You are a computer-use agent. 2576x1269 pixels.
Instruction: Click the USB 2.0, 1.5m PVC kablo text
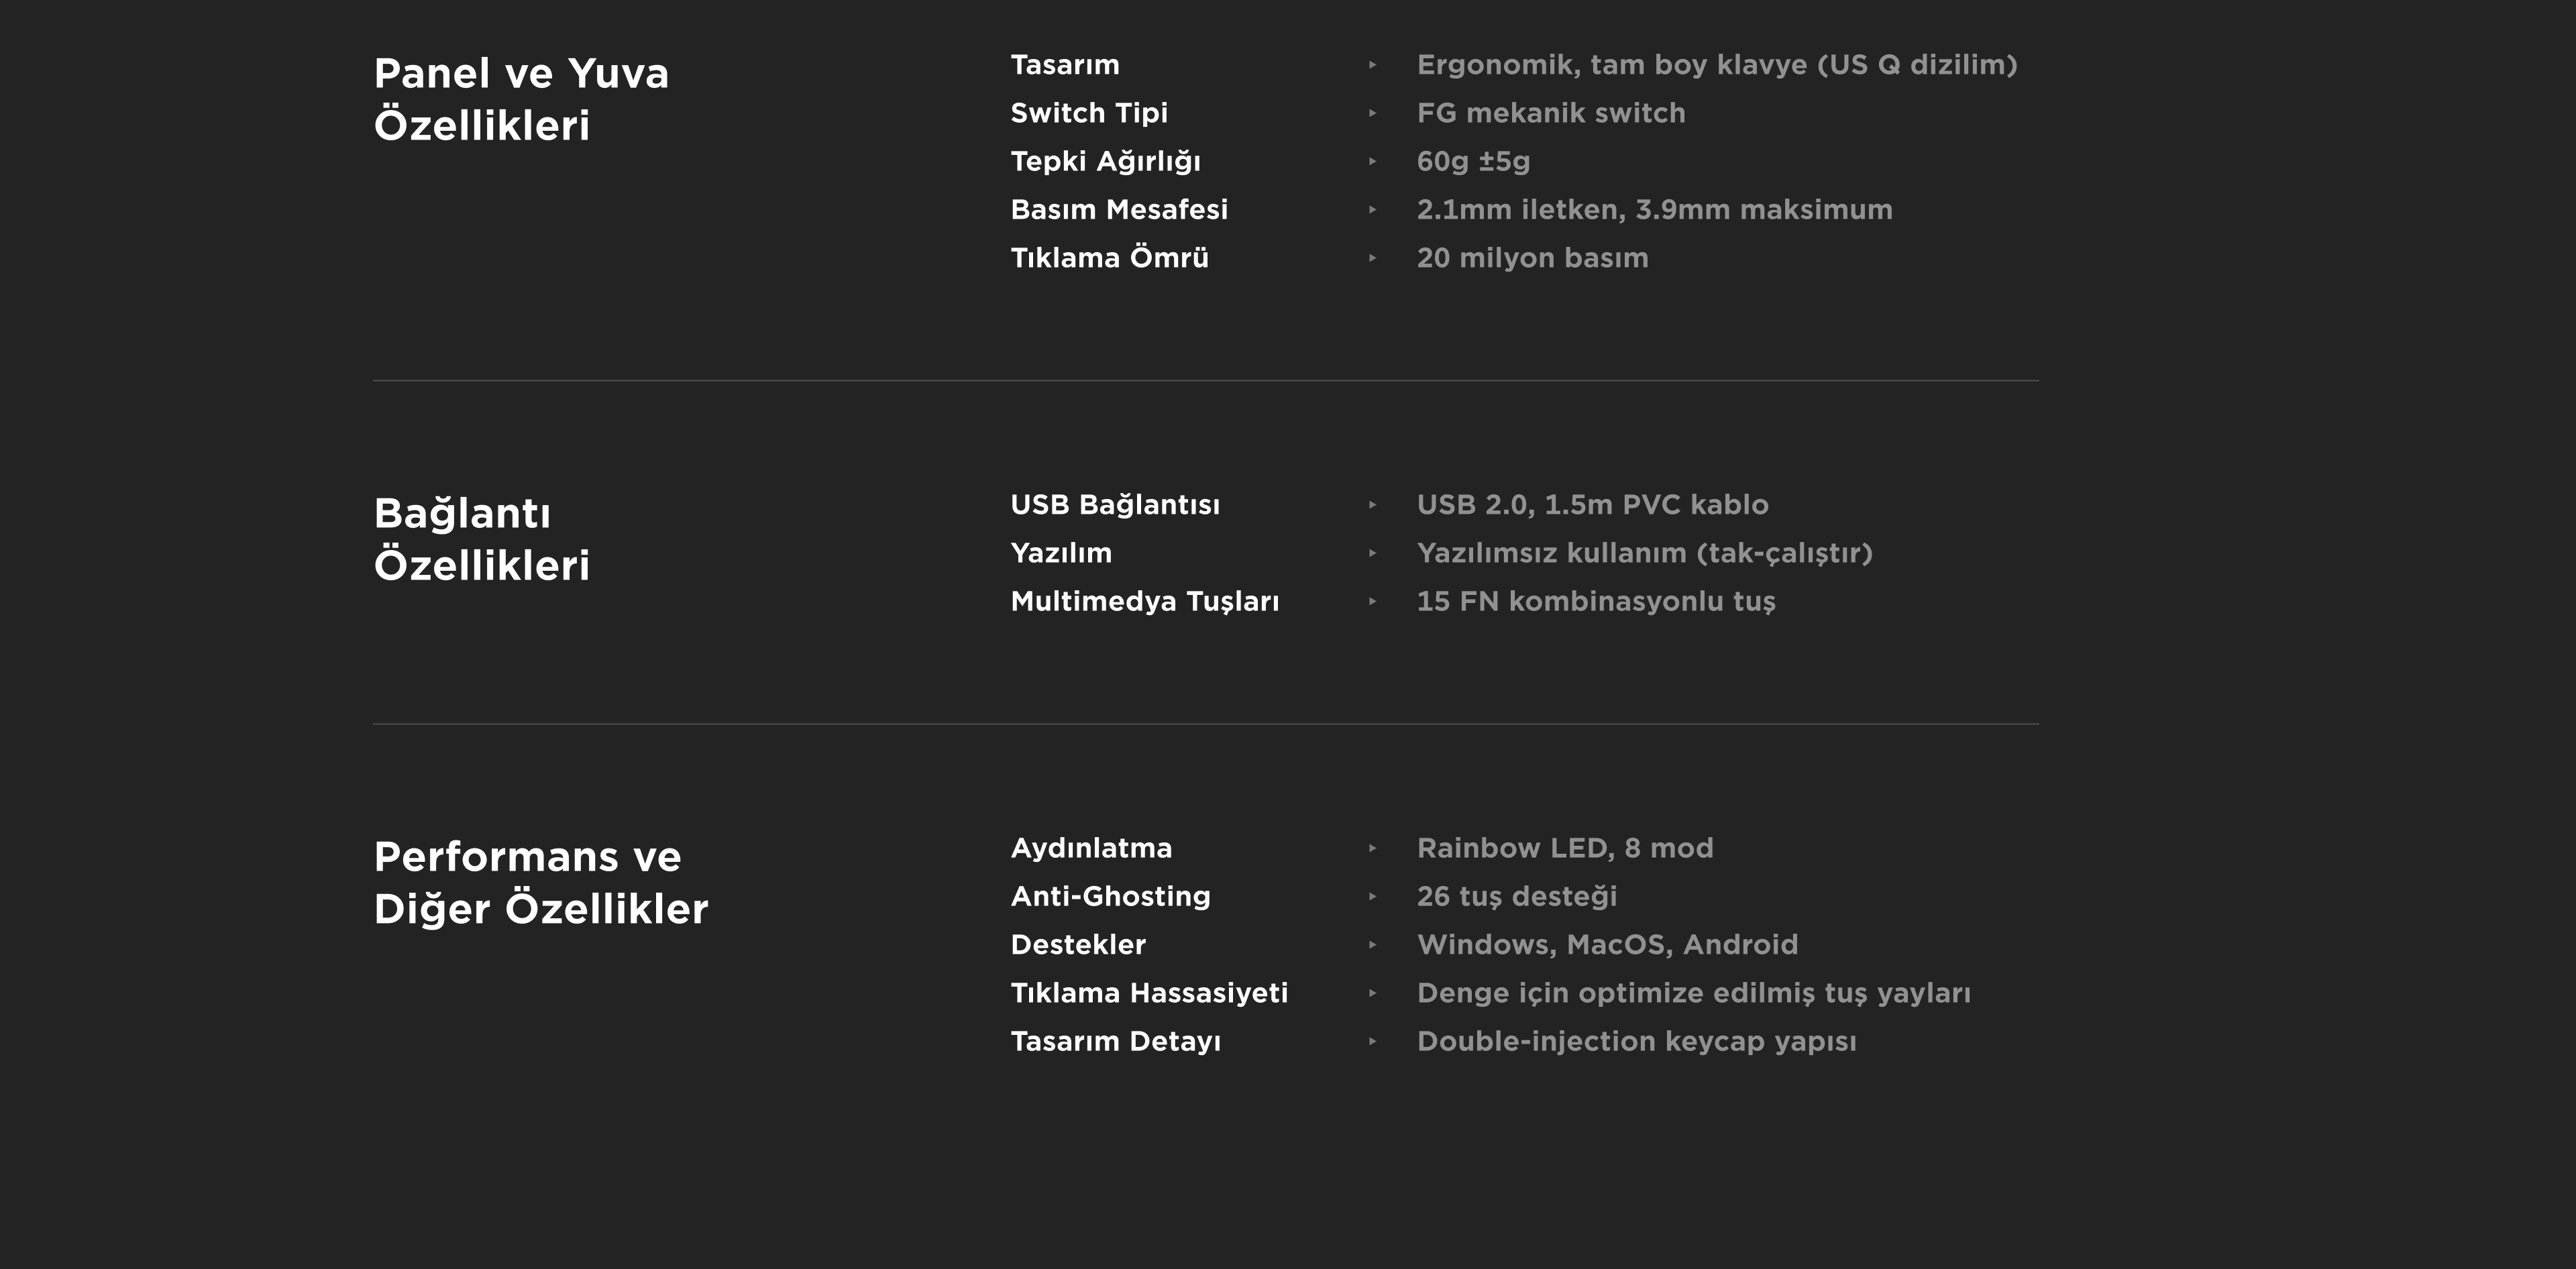[1592, 505]
